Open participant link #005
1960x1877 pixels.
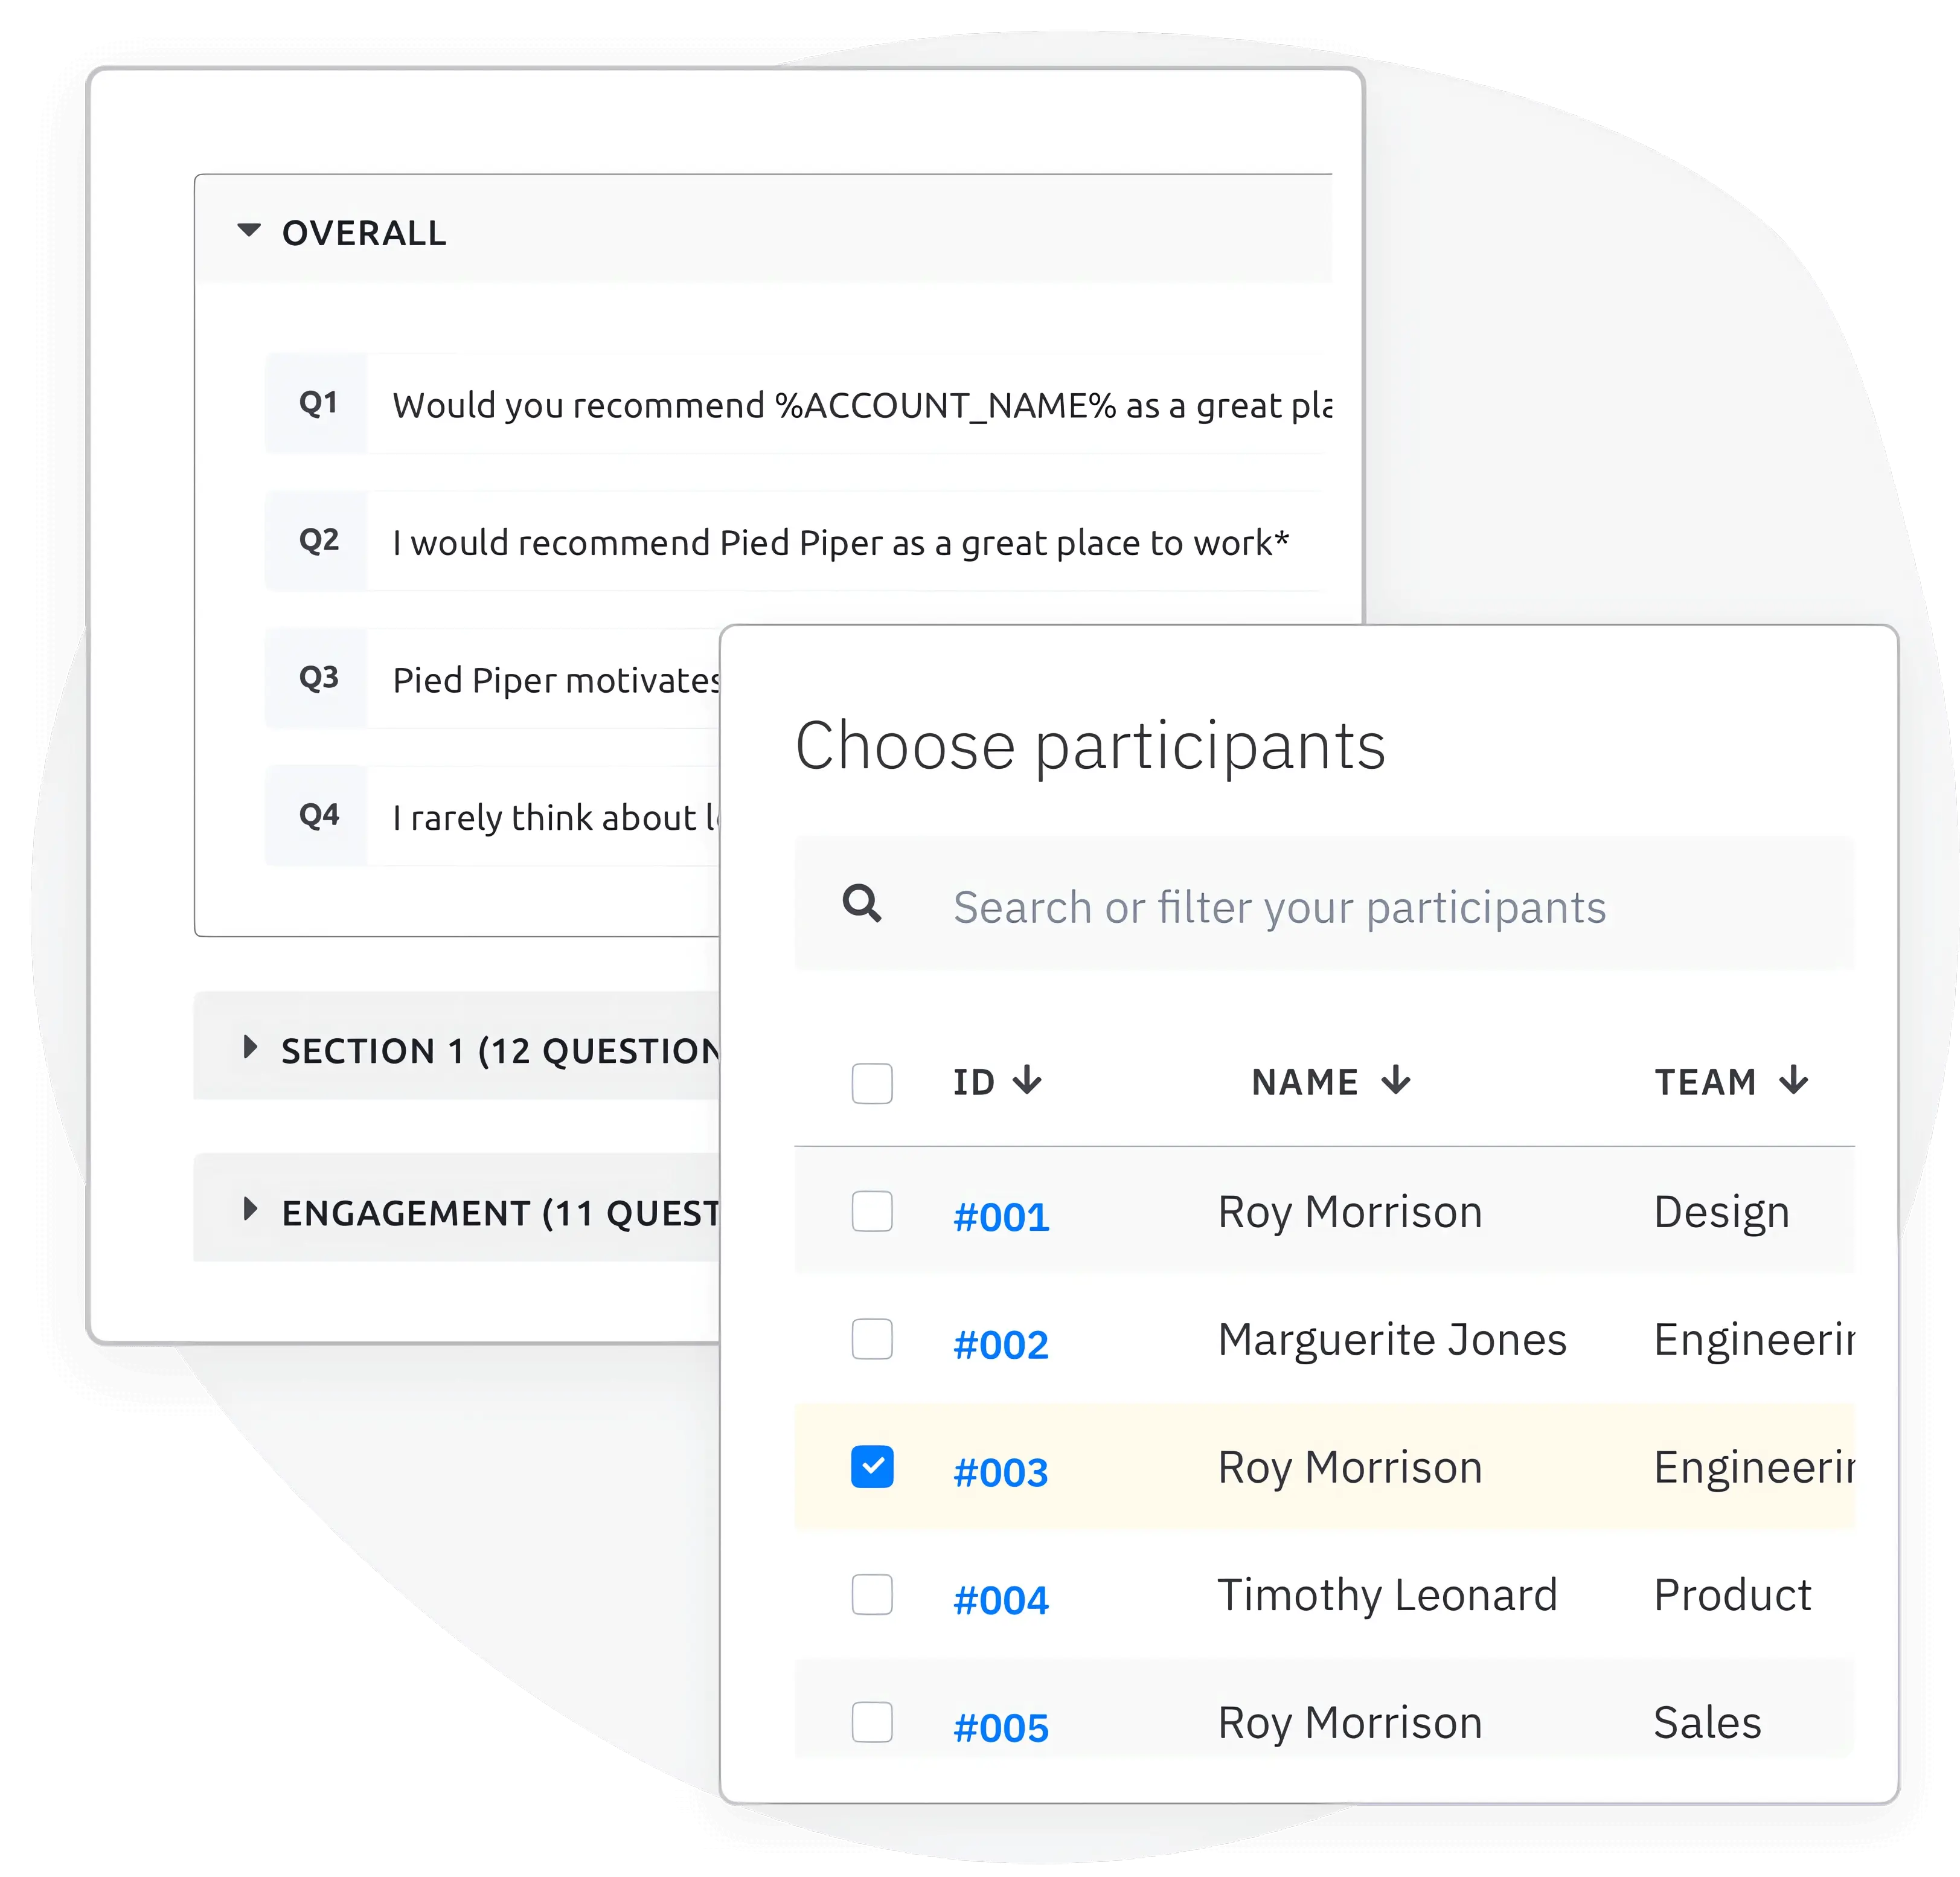[1001, 1724]
